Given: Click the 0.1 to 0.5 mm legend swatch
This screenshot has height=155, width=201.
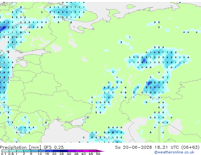Looking at the screenshot, I should 5,151.
